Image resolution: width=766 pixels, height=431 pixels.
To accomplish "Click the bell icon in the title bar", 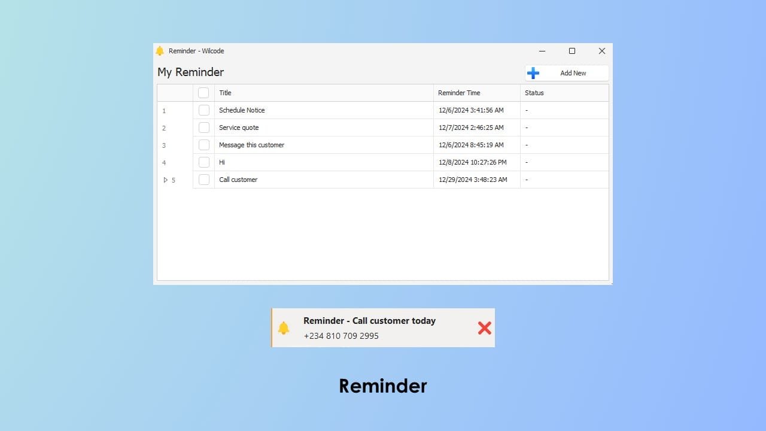I will [x=160, y=51].
